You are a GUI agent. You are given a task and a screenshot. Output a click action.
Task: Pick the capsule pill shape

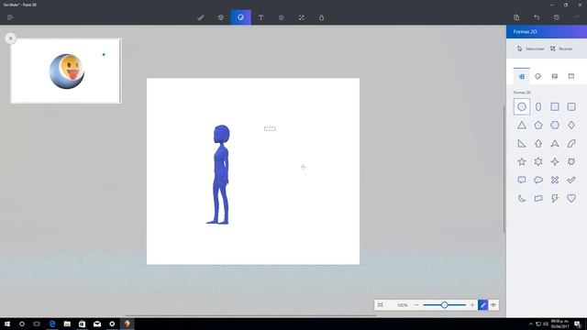click(x=538, y=106)
